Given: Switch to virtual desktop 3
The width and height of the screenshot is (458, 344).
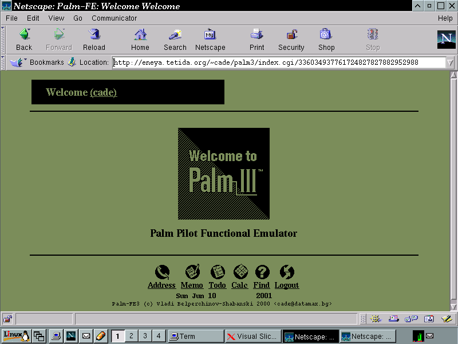Looking at the screenshot, I should [145, 336].
